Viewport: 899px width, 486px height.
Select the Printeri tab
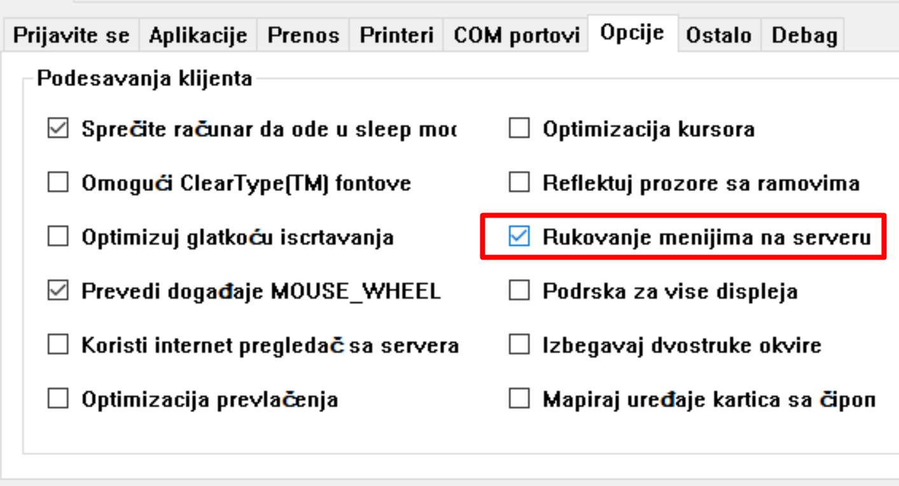pyautogui.click(x=397, y=36)
